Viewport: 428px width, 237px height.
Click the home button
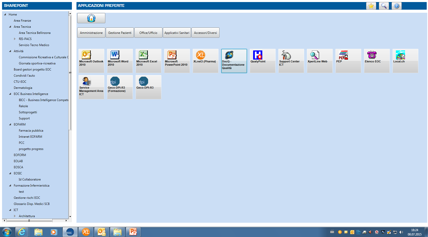[x=91, y=18]
